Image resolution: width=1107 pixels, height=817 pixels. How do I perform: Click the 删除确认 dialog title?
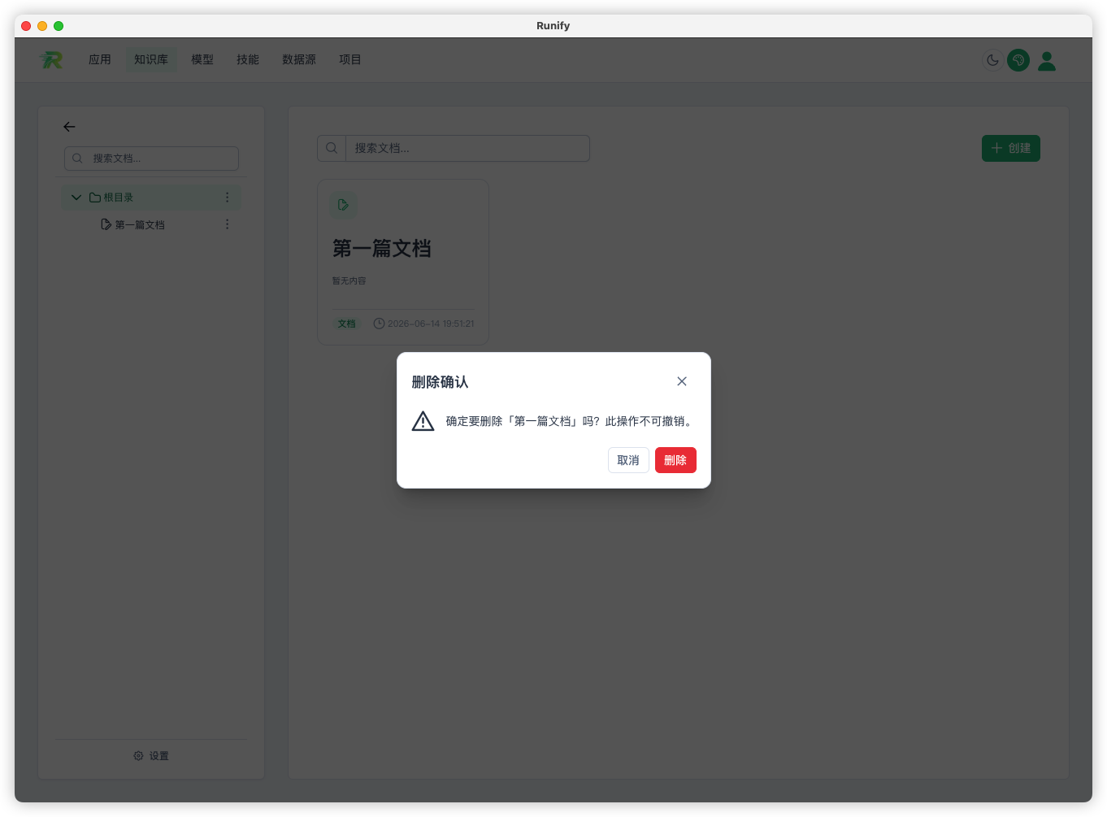pos(440,382)
